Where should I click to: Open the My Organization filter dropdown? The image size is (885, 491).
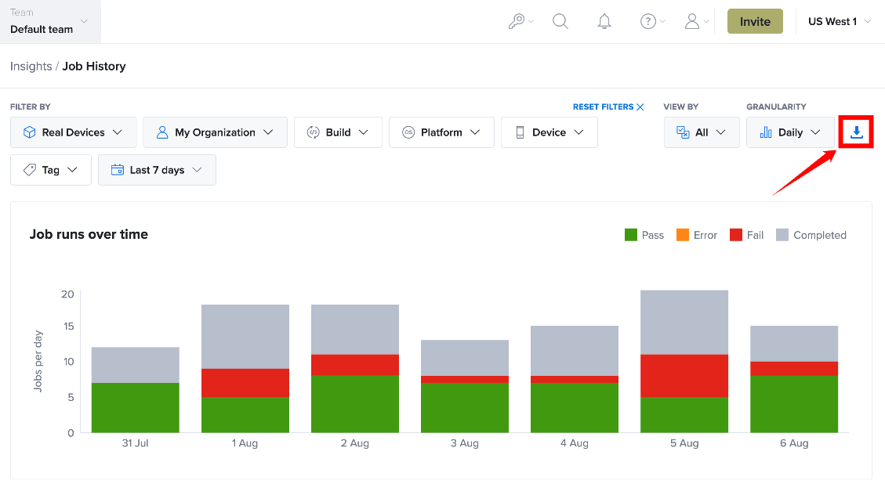pos(215,132)
